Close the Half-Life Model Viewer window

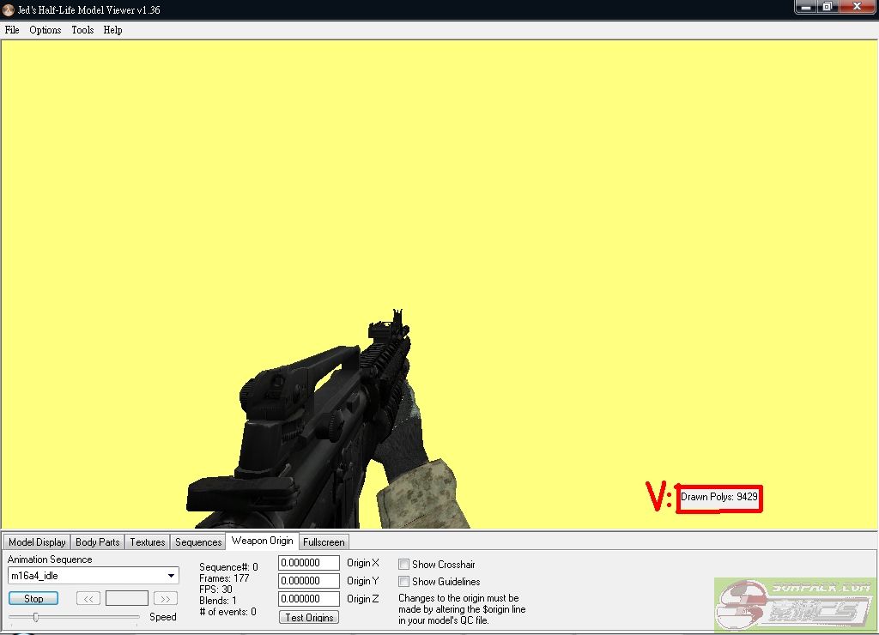point(858,7)
